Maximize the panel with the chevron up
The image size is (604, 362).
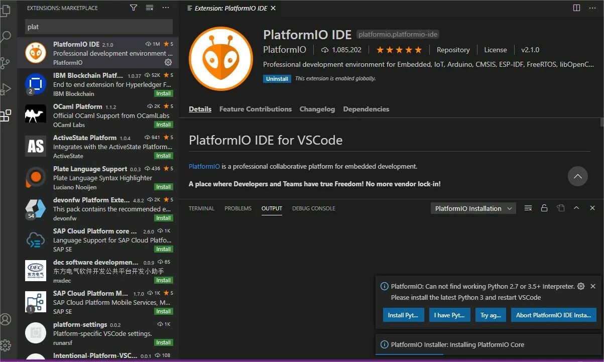point(576,208)
